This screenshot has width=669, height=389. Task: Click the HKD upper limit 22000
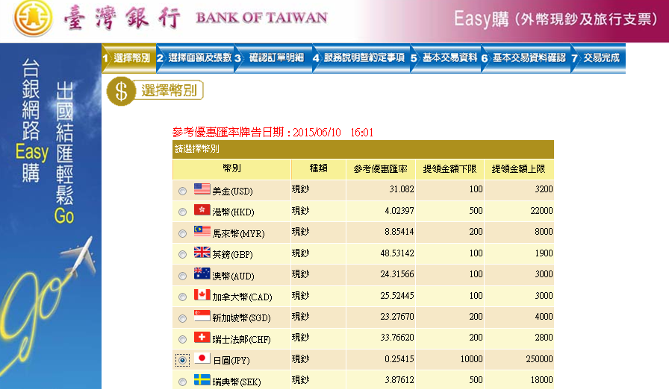[541, 211]
